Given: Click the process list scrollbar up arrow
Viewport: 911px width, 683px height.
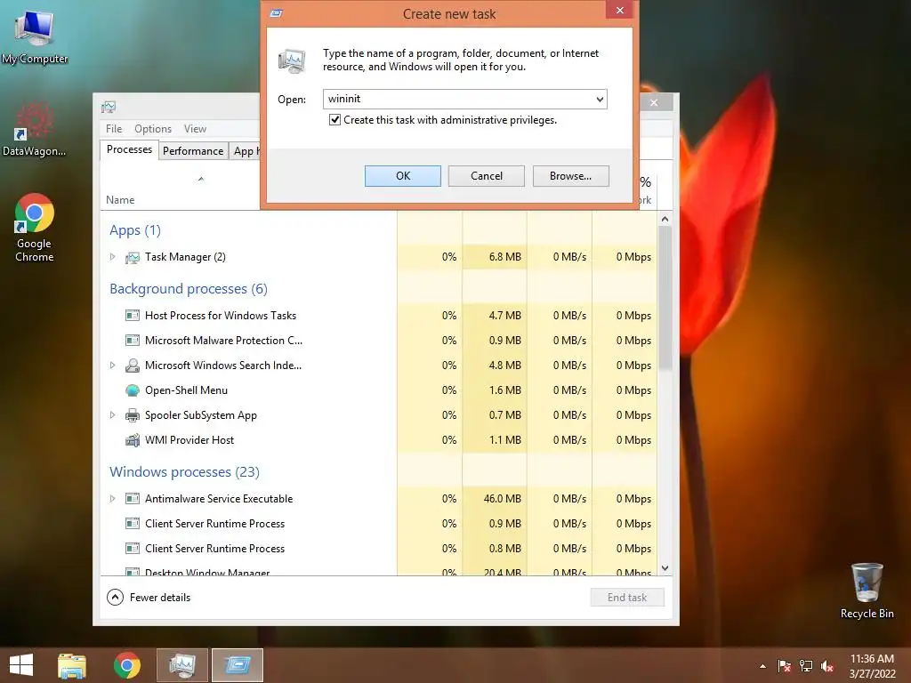Looking at the screenshot, I should click(665, 219).
